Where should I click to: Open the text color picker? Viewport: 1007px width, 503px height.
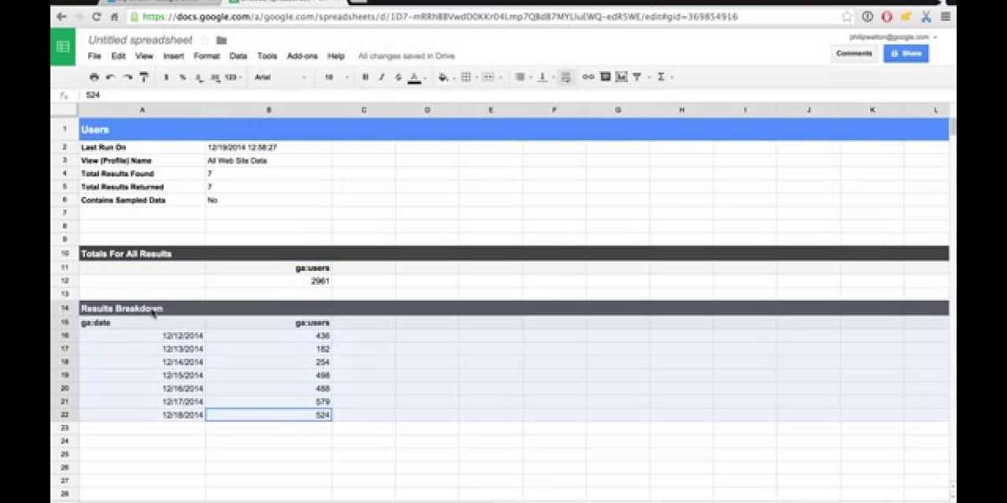click(x=414, y=77)
